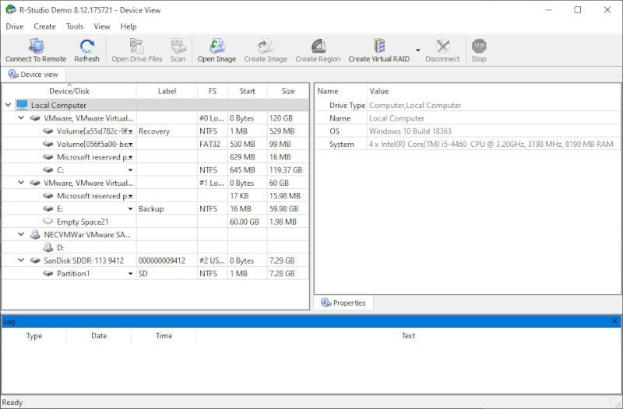This screenshot has height=409, width=623.
Task: Click the Stop toolbar icon
Action: [x=479, y=46]
